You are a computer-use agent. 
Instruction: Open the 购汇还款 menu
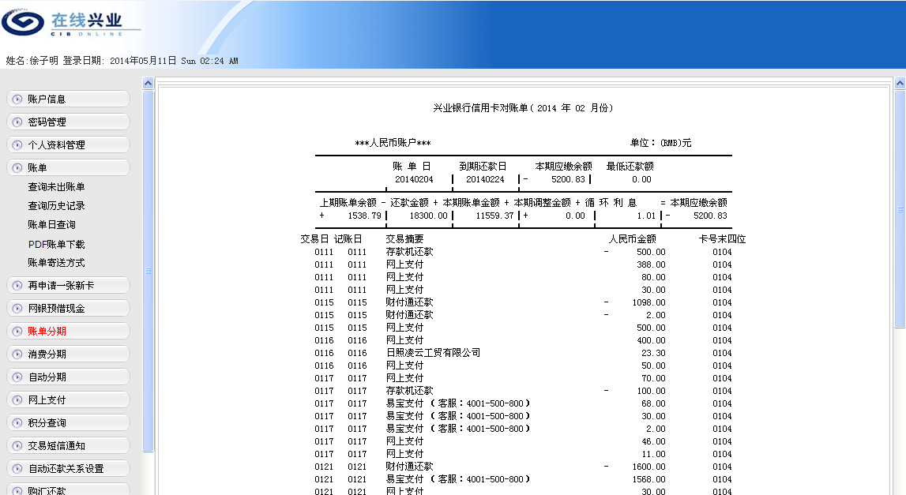point(68,489)
